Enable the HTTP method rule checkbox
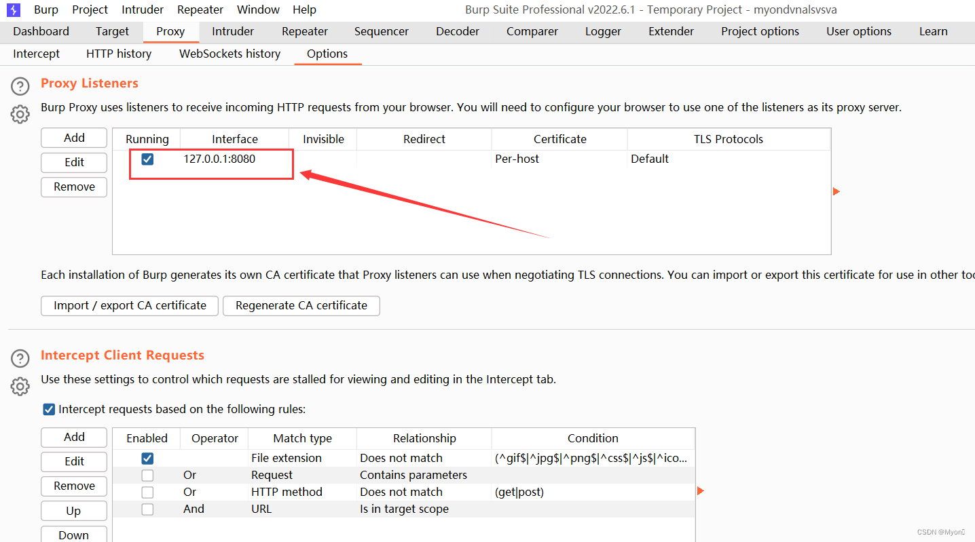The height and width of the screenshot is (542, 975). click(x=147, y=492)
